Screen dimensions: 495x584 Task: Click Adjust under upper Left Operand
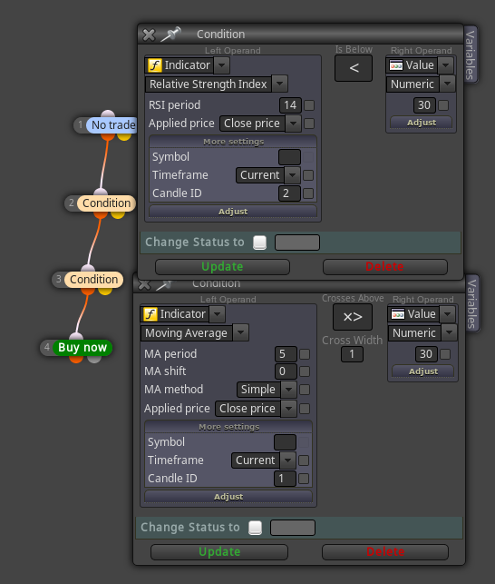[233, 212]
